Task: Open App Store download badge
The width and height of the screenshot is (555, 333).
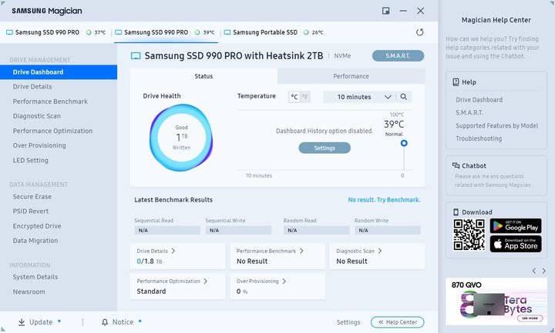Action: pos(516,244)
